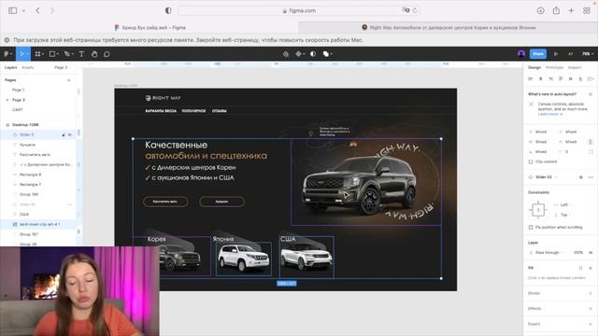This screenshot has width=598, height=336.
Task: Toggle layer visibility eye in Layer section
Action: (591, 253)
